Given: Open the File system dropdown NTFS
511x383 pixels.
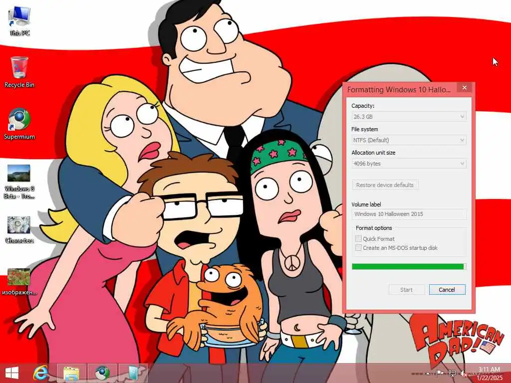Looking at the screenshot, I should [409, 140].
